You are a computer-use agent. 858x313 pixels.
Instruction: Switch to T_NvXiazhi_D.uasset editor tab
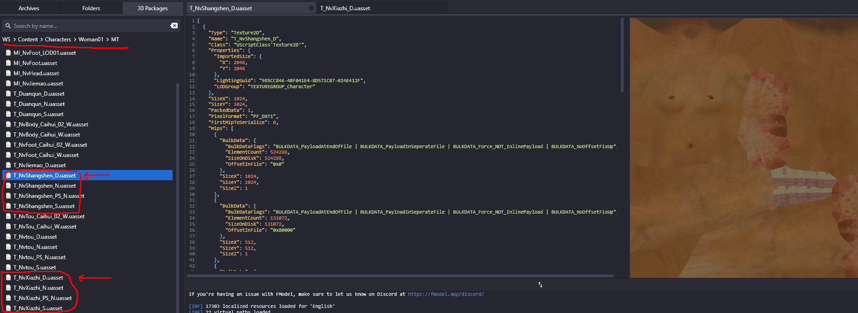[x=345, y=8]
